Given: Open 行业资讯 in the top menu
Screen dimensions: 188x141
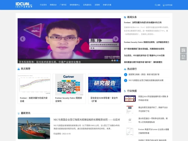Looking at the screenshot, I should pyautogui.click(x=43, y=5).
